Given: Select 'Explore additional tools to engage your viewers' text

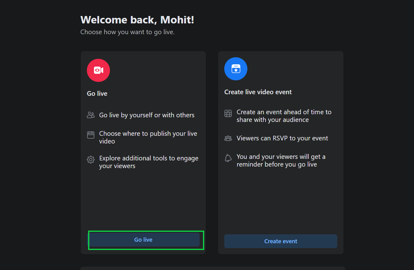Looking at the screenshot, I should tap(149, 162).
